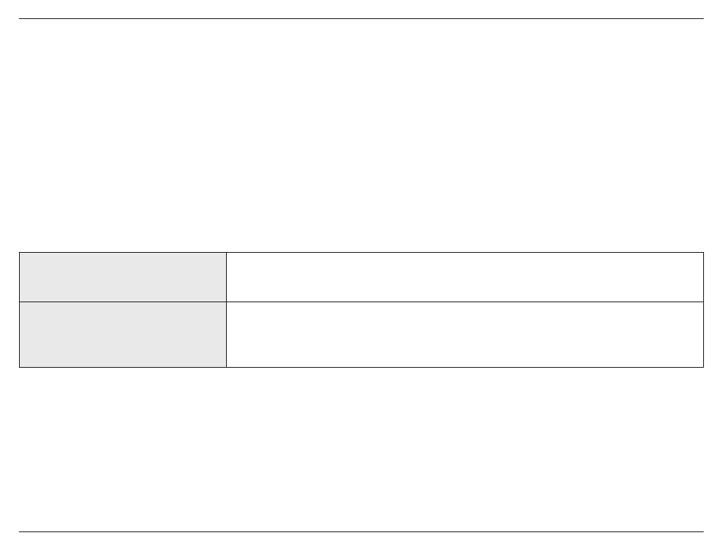Click the column divider in the upper row
723x552 pixels.
[226, 277]
